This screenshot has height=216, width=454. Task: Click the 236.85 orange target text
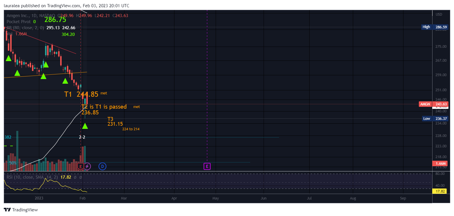click(90, 113)
